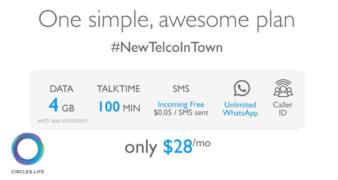Click the word only before price
Screen dimensions: 338x180
(x=141, y=148)
